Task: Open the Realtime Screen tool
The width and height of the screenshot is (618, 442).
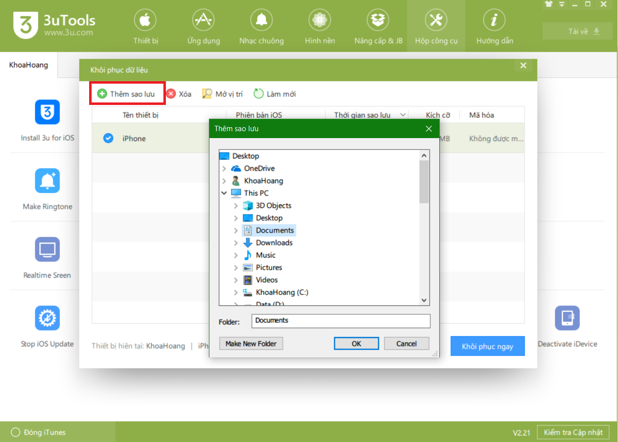Action: (x=48, y=249)
